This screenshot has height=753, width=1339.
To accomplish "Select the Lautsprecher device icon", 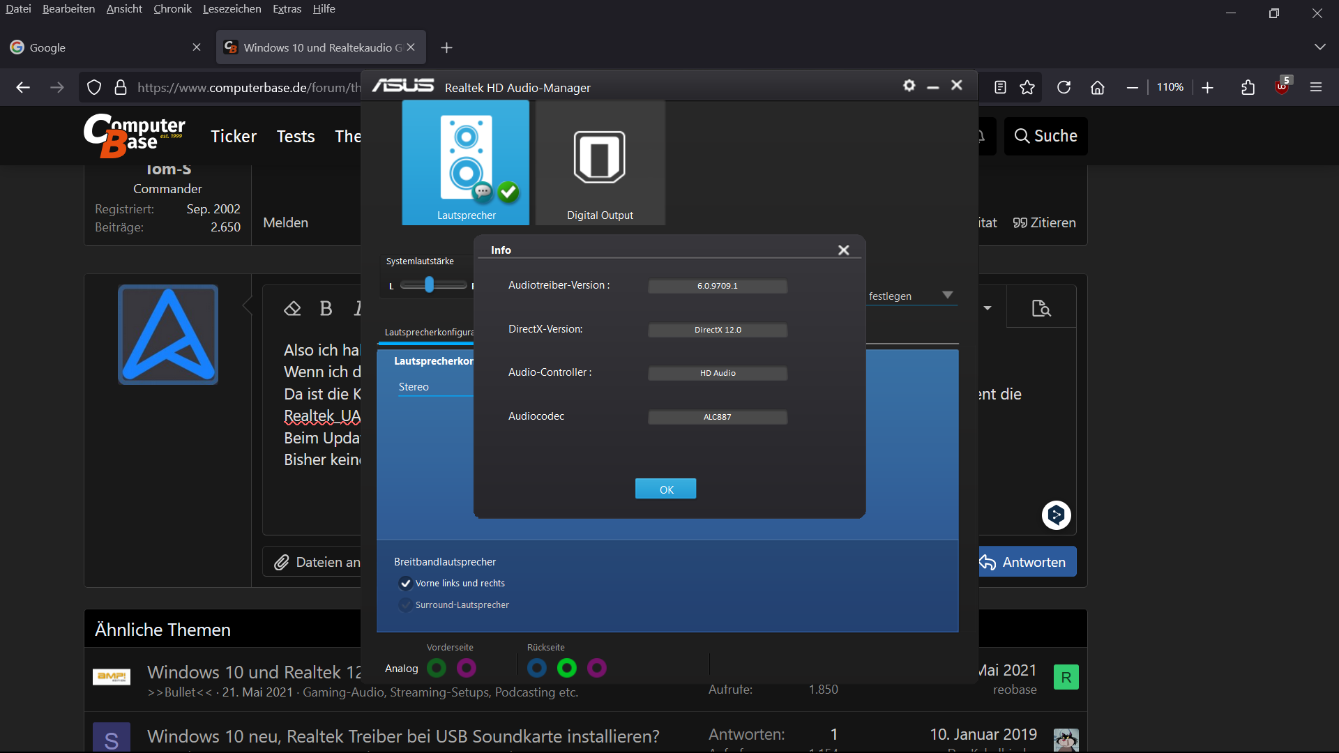I will (466, 162).
